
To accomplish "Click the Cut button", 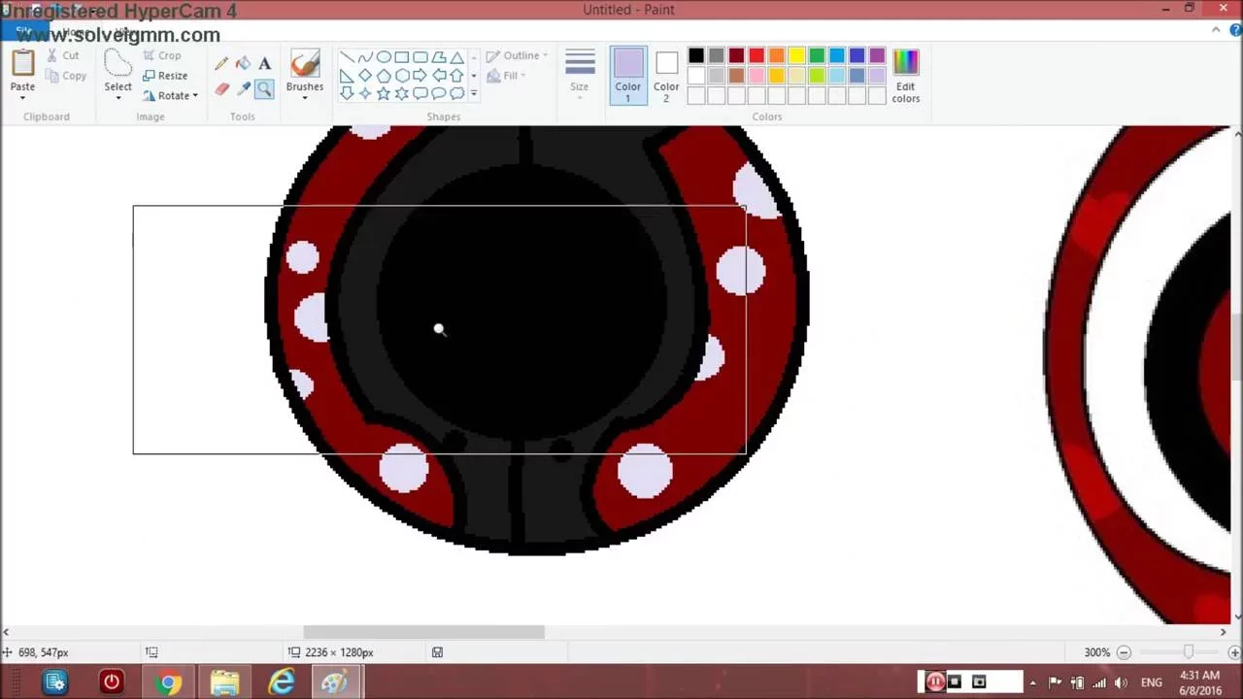I will coord(64,55).
